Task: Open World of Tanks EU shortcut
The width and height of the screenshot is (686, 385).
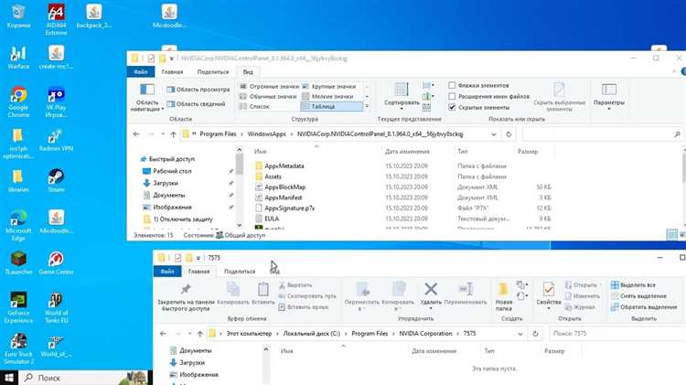Action: pos(56,307)
